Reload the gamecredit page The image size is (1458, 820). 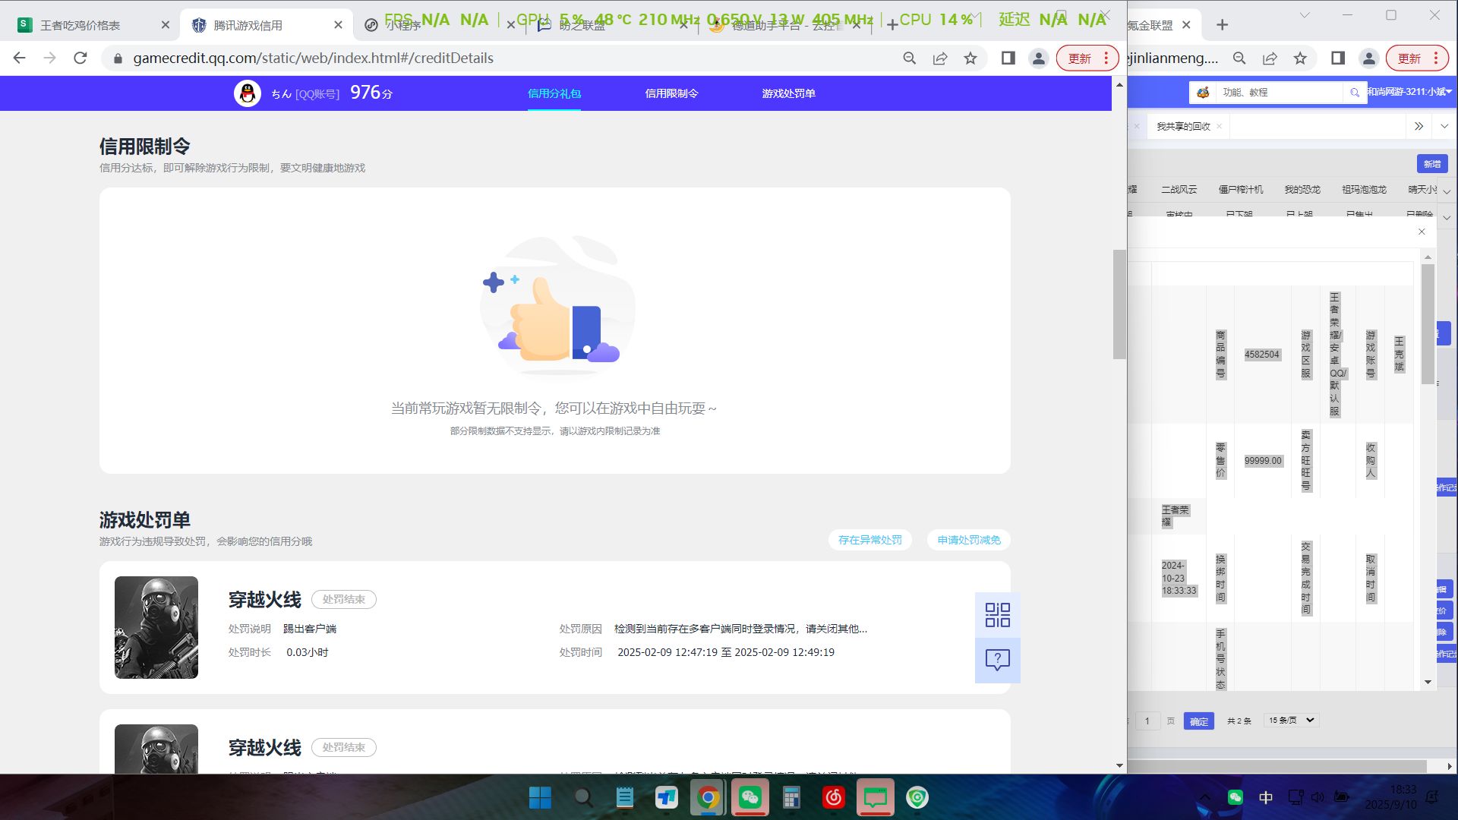point(80,58)
